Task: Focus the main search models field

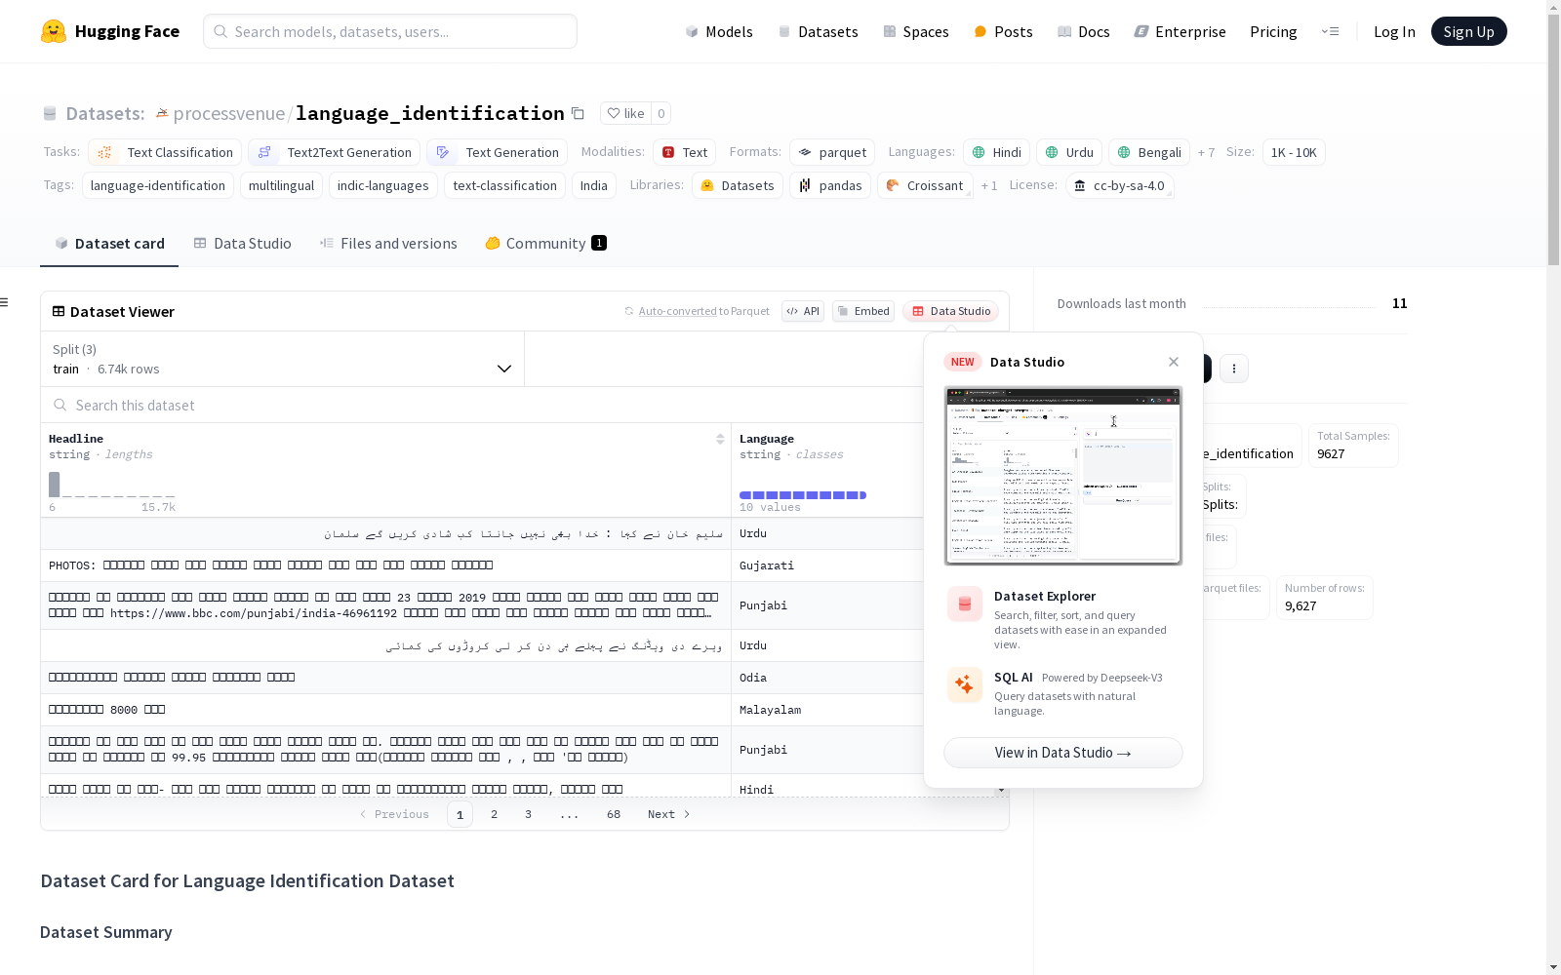Action: (390, 31)
